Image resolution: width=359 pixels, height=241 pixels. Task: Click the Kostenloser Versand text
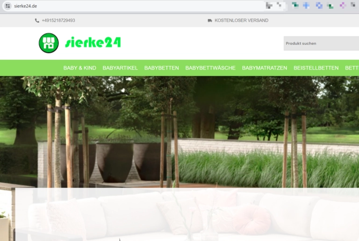(x=241, y=21)
